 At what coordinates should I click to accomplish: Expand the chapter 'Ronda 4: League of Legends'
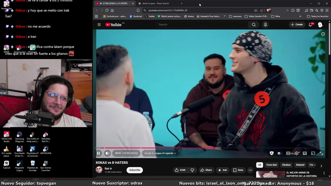point(160,153)
